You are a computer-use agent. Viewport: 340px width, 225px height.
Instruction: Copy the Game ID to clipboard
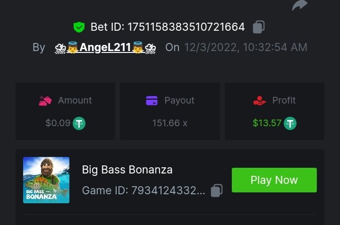pos(217,190)
